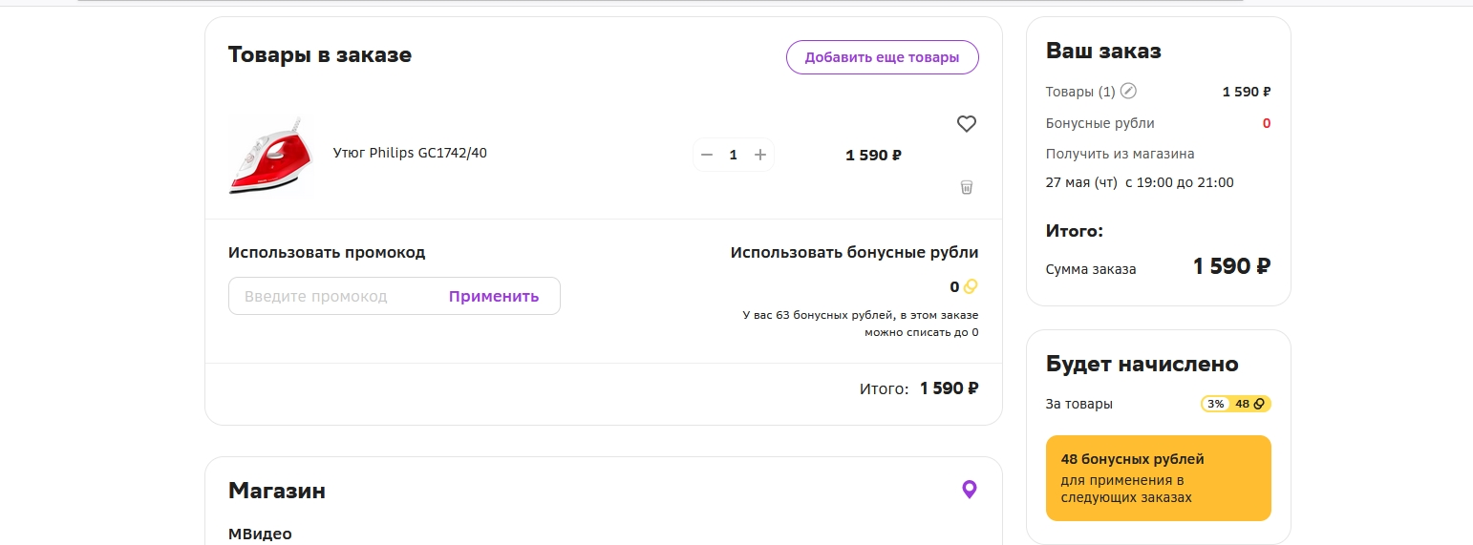Click 'Добавить еще товары' button
Image resolution: width=1473 pixels, height=545 pixels.
pos(882,57)
